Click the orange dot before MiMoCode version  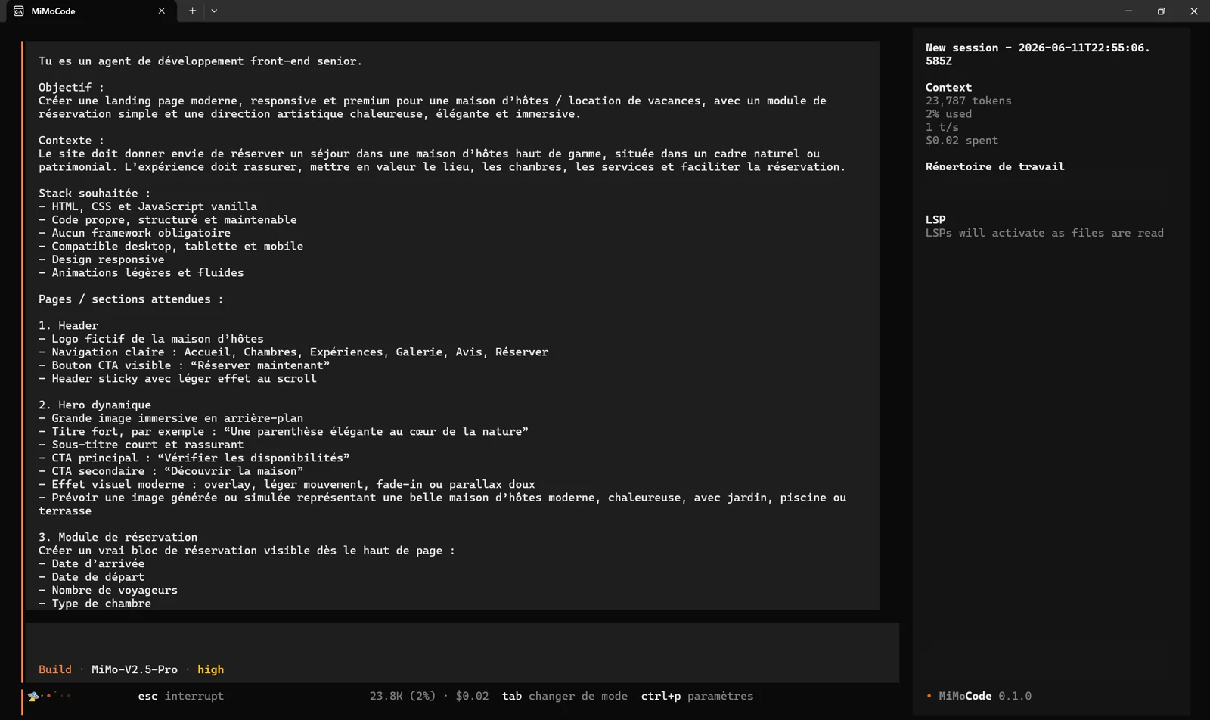tap(929, 696)
